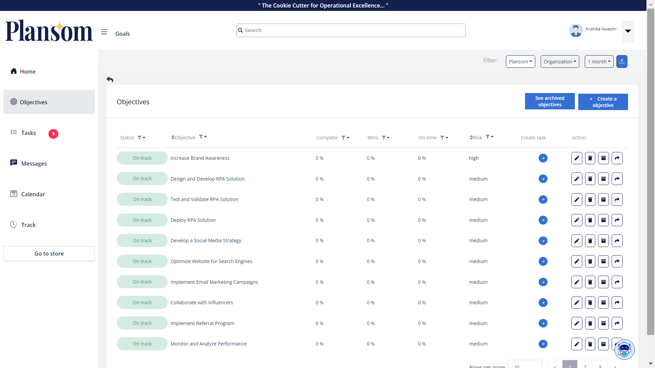Screen dimensions: 655x368
Task: Click the blue export upload icon
Action: [622, 62]
